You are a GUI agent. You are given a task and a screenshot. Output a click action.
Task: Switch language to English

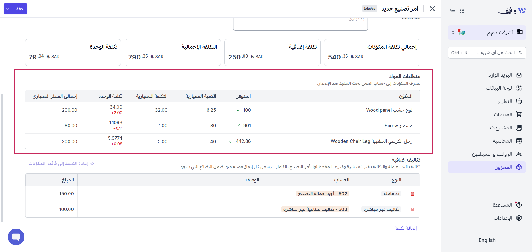pyautogui.click(x=487, y=240)
